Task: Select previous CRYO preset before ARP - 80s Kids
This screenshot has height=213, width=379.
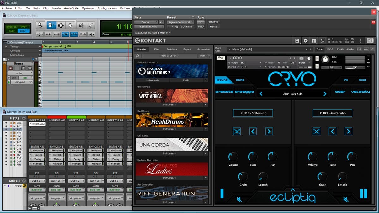Action: [x=261, y=94]
